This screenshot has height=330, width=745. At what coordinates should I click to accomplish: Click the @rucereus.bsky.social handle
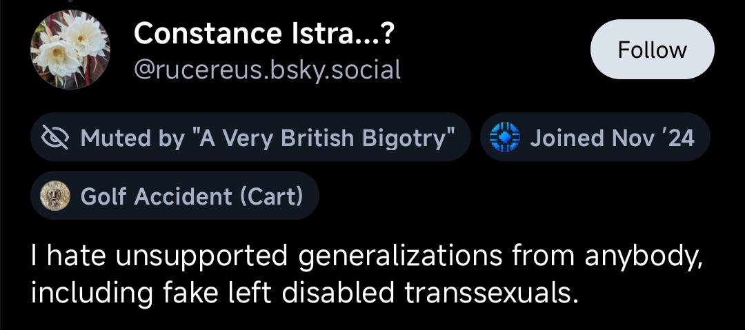(267, 69)
